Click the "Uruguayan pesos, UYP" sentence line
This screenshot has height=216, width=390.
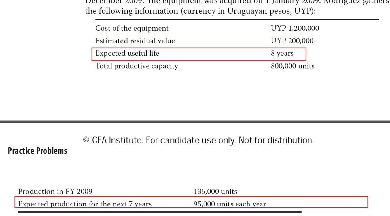(x=200, y=11)
